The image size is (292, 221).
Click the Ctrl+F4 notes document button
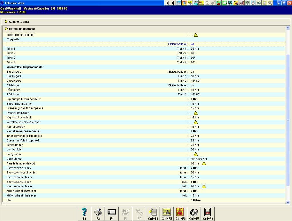(153, 214)
